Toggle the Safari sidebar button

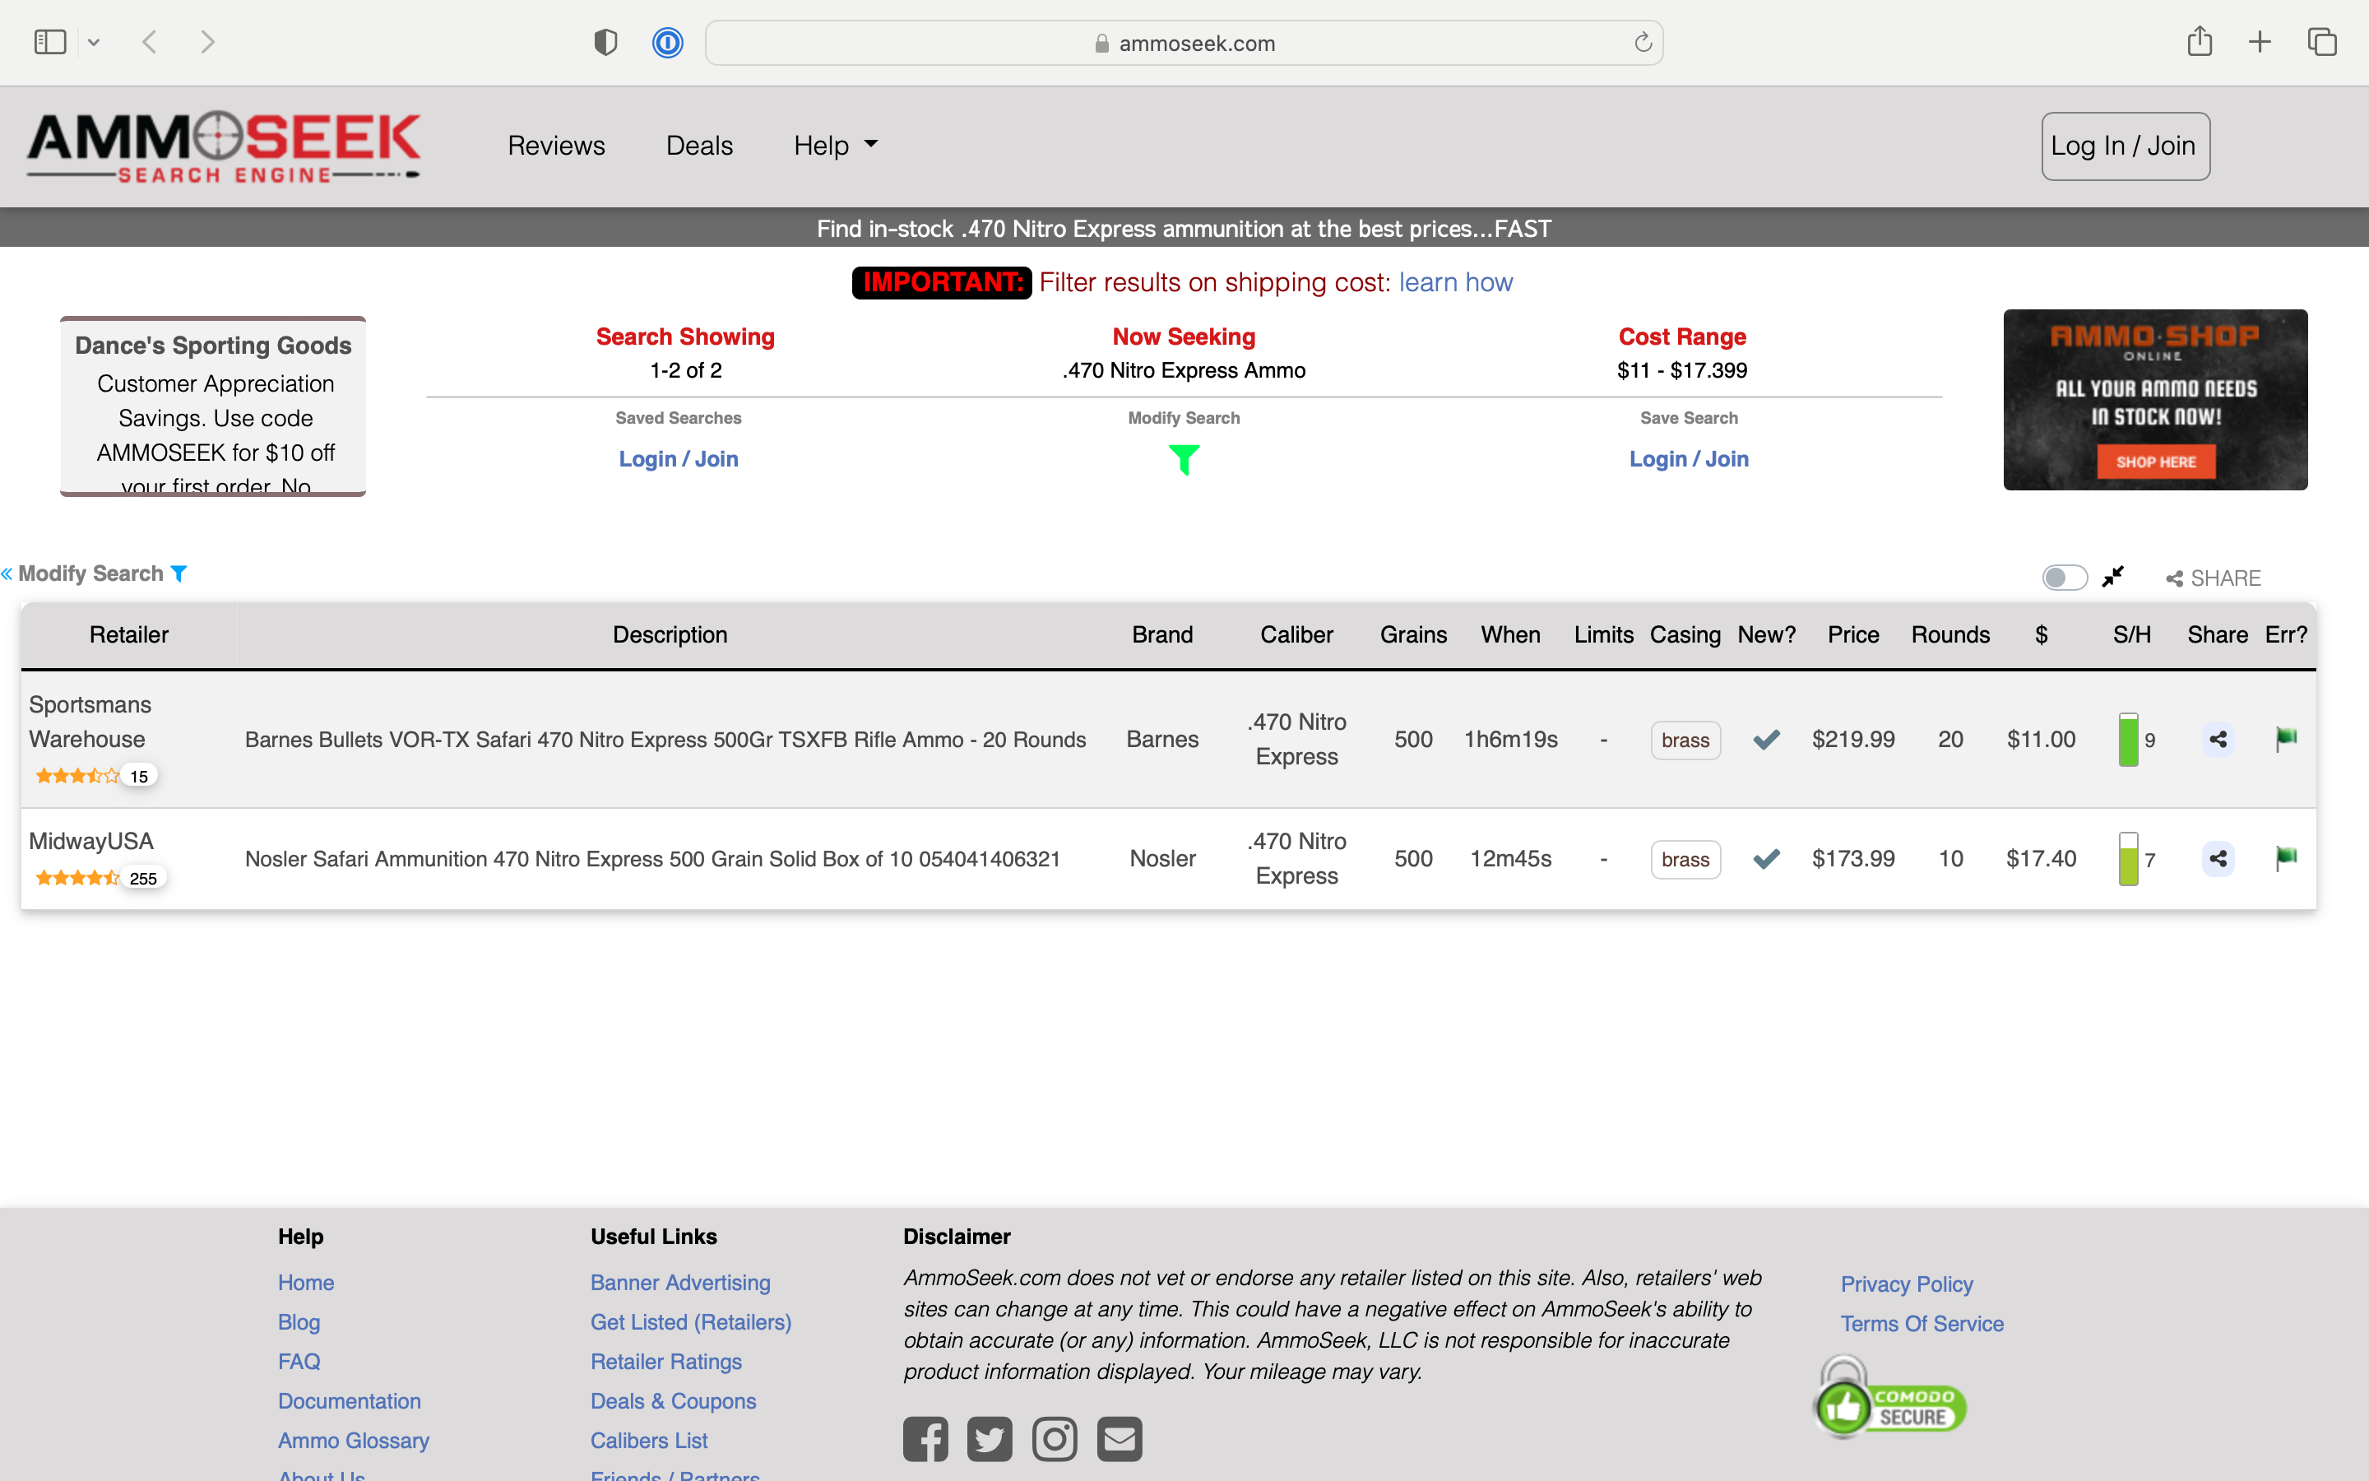(50, 42)
